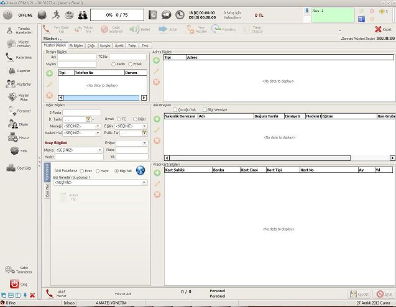Viewport: 396px width, 307px height.
Task: Select the Erkek radio button
Action: tap(131, 64)
